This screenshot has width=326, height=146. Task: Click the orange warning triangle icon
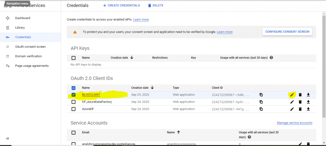pos(75,32)
